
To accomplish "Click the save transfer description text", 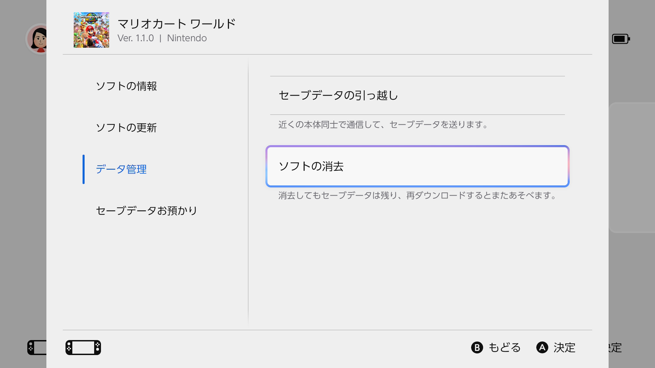I will (383, 125).
